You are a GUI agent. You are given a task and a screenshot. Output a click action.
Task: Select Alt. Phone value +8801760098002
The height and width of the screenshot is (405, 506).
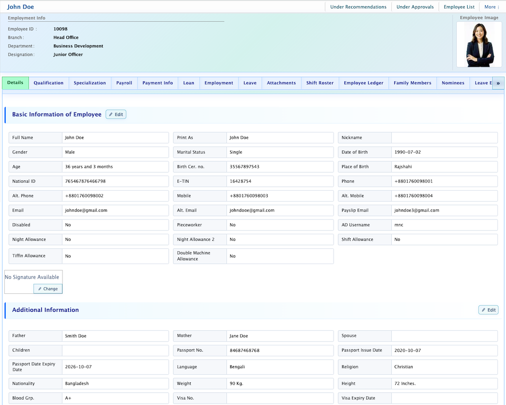click(84, 196)
